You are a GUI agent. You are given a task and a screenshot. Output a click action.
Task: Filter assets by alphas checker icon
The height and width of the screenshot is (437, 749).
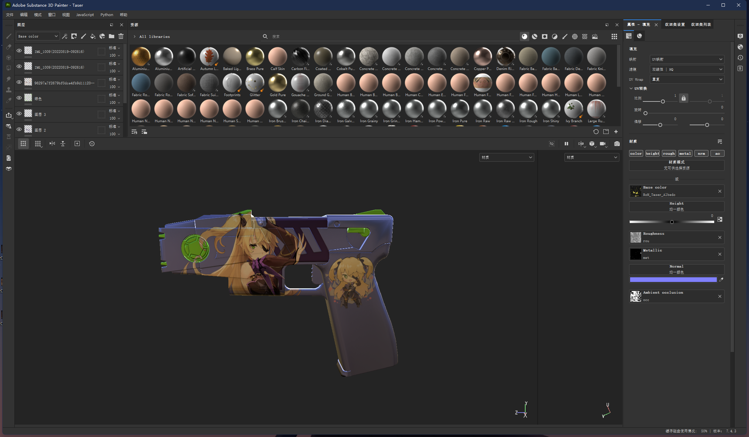(575, 37)
